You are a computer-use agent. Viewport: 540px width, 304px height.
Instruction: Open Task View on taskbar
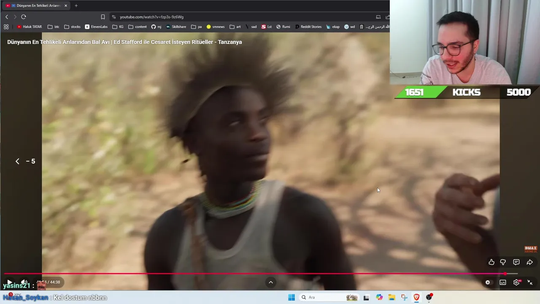click(x=366, y=297)
